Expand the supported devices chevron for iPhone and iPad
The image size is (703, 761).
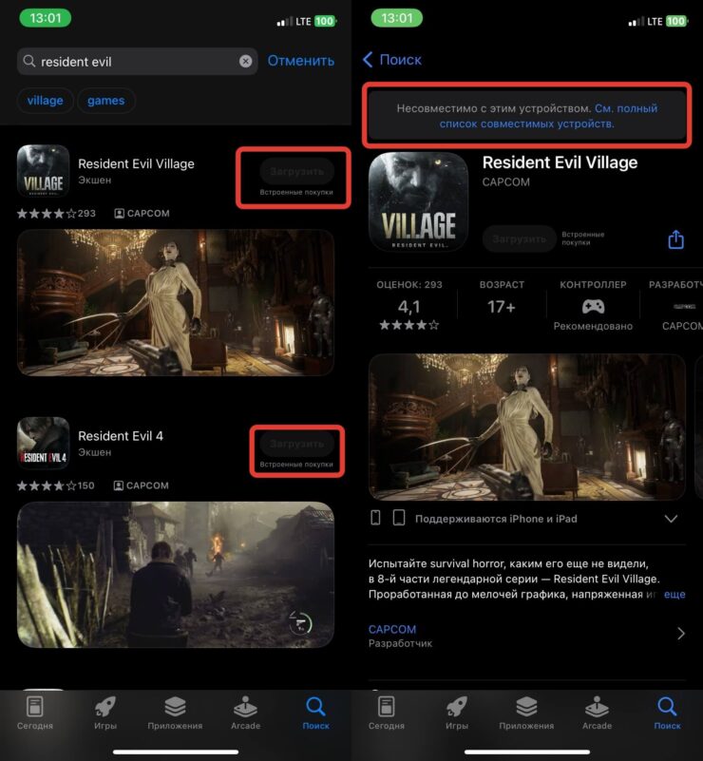click(x=671, y=519)
